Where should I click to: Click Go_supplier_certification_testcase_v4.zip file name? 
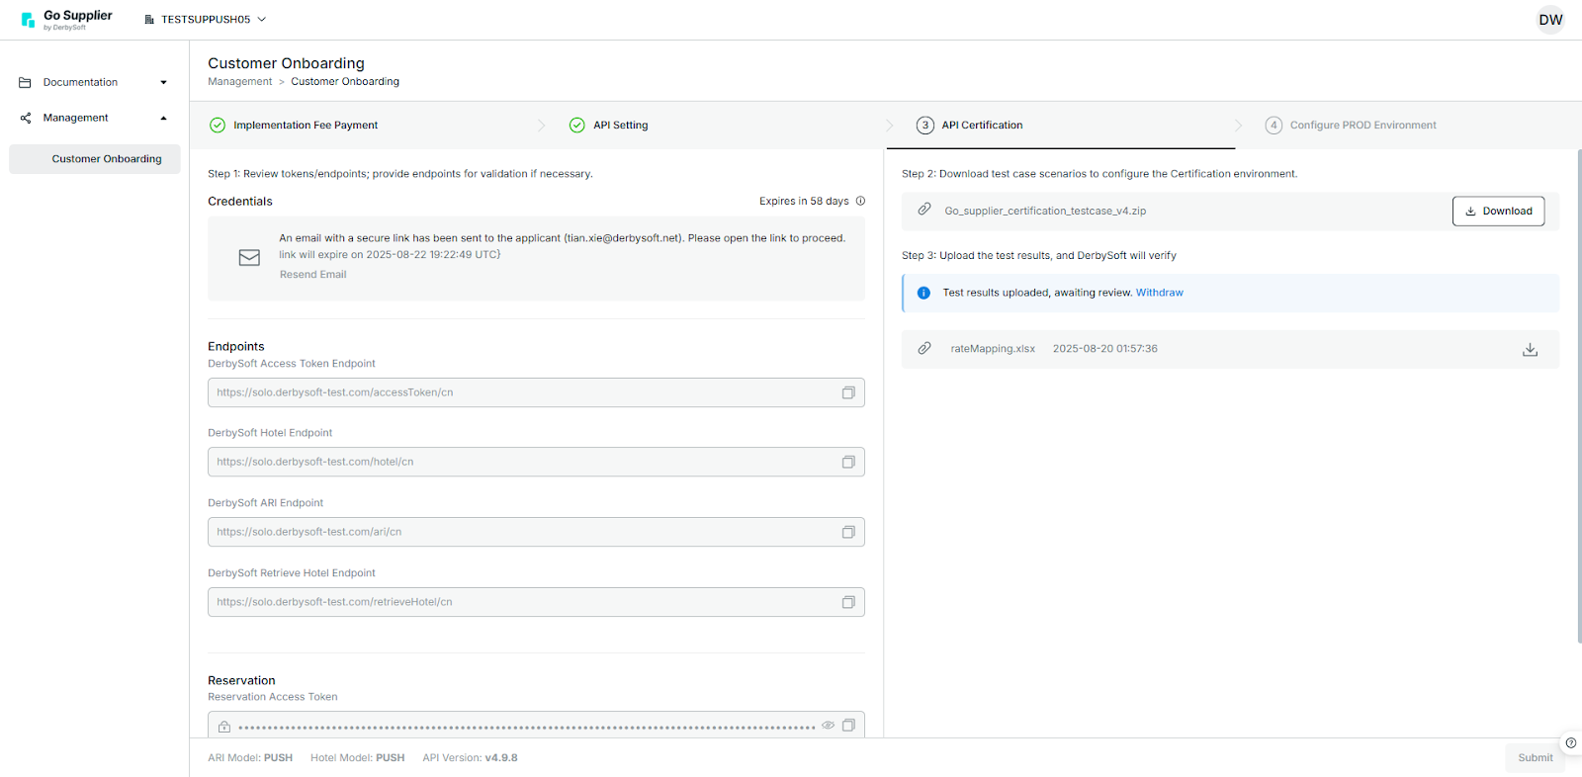(1045, 211)
